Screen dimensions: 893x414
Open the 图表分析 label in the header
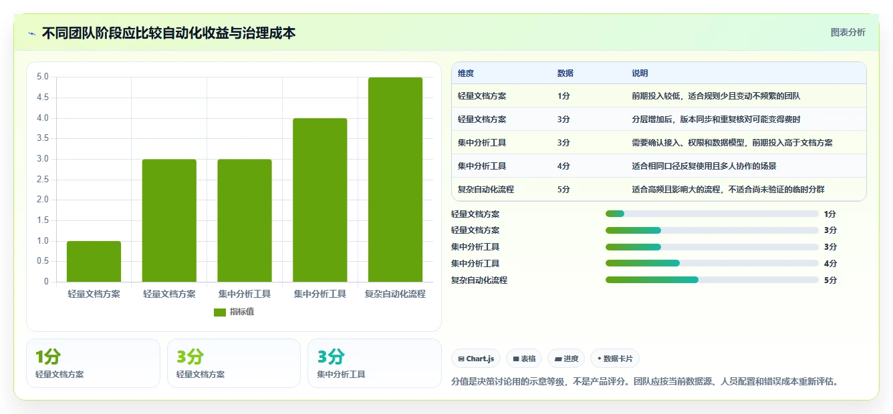(x=848, y=32)
